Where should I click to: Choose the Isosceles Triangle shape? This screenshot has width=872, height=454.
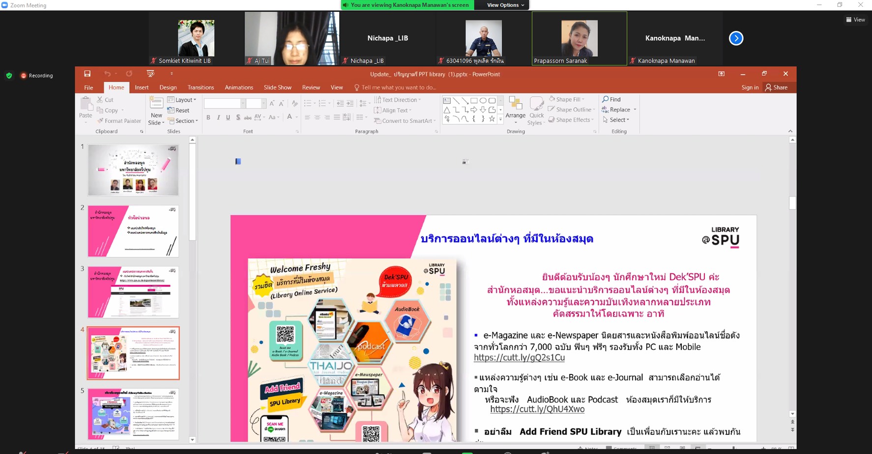click(447, 110)
